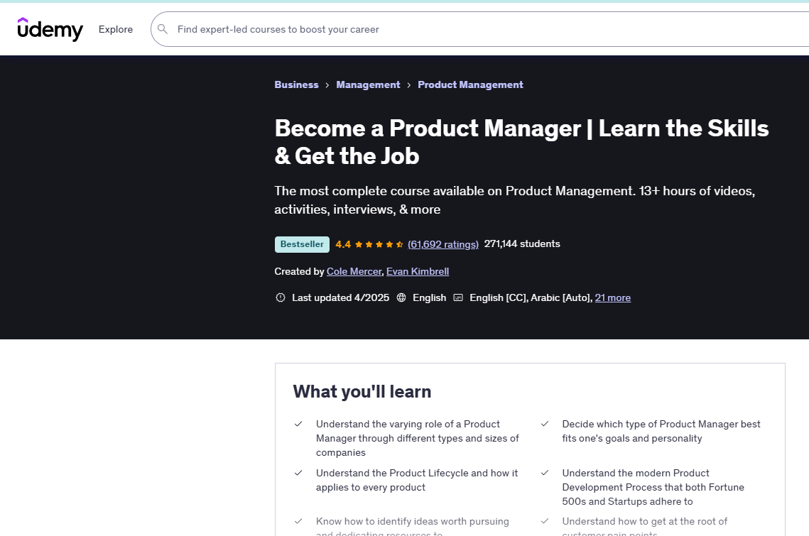Viewport: 809px width, 536px height.
Task: Click the "Created by" label
Action: pyautogui.click(x=299, y=271)
